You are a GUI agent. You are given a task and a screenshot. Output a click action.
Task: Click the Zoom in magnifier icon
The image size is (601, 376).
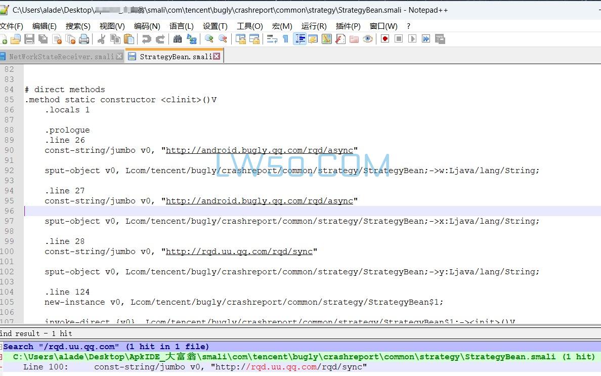point(209,39)
